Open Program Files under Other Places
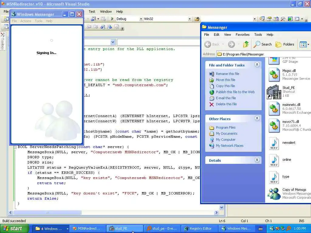Viewport: 311px width, 233px height. 226,127
